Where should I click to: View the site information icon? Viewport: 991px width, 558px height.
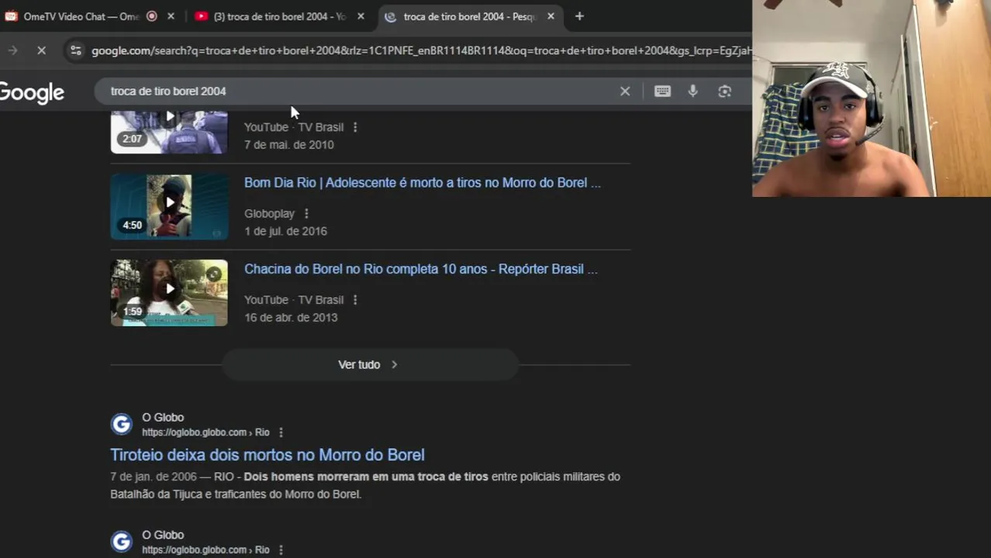coord(75,50)
